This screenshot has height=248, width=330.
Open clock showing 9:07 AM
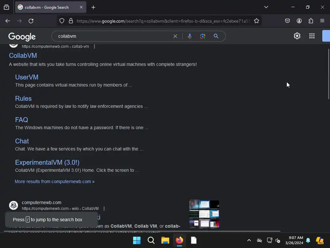tap(294, 240)
